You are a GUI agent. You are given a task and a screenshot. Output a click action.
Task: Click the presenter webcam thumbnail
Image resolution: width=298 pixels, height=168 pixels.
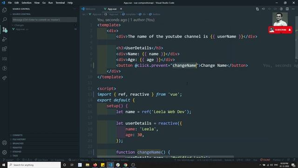coord(280,19)
